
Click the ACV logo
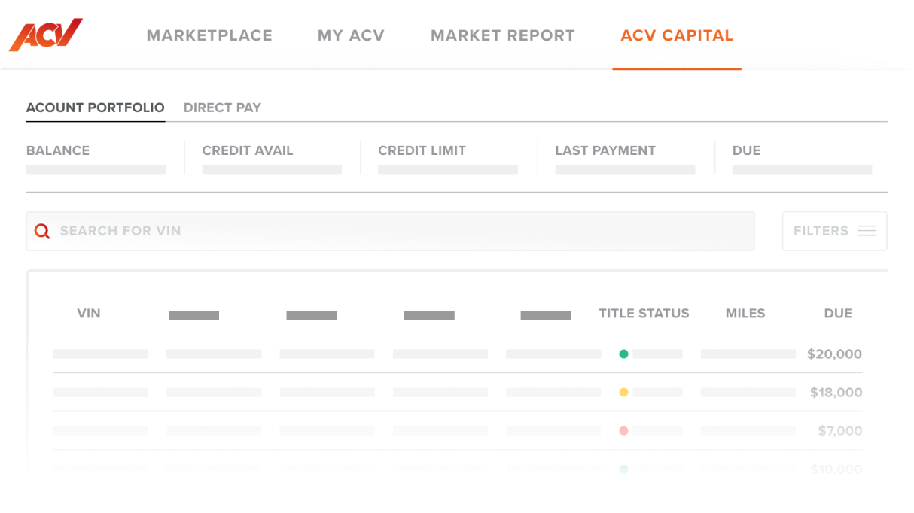[45, 35]
